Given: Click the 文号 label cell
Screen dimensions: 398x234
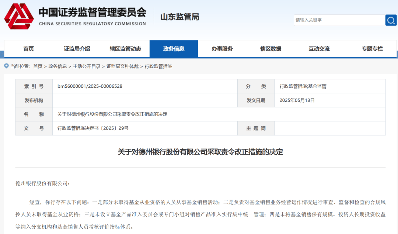Looking at the screenshot, I should [x=34, y=128].
